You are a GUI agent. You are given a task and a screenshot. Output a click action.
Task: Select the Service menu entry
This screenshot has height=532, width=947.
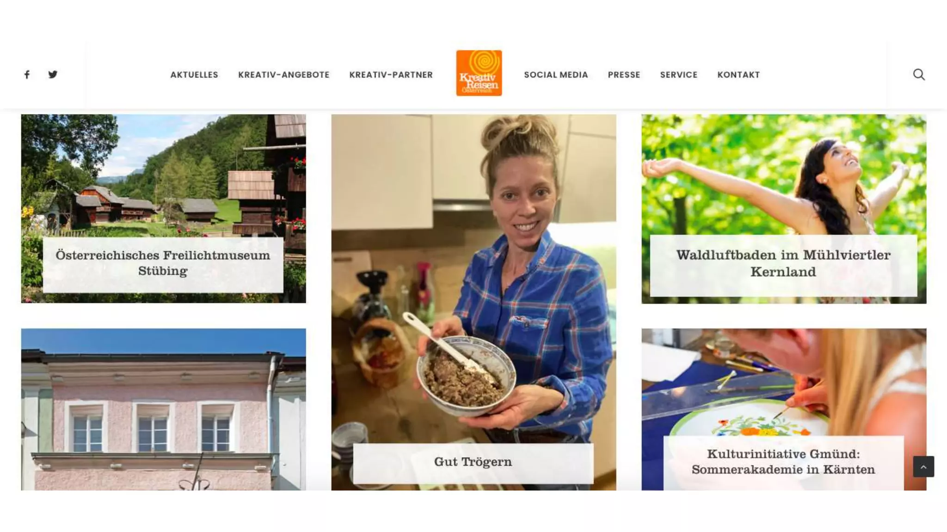tap(678, 75)
